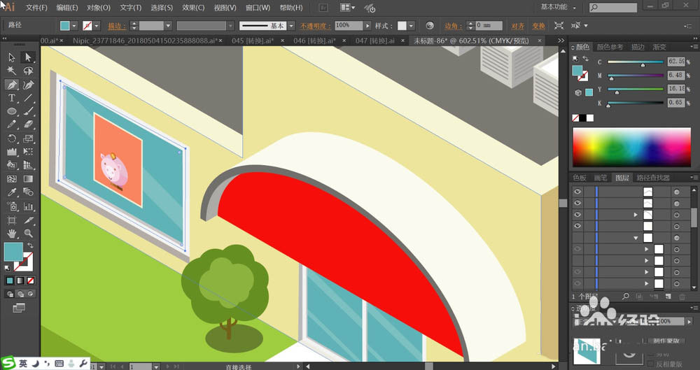Select the Magic Wand tool
Image resolution: width=700 pixels, height=370 pixels.
(12, 71)
